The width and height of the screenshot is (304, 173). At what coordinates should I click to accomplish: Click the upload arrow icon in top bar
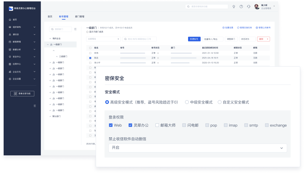(x=234, y=7)
